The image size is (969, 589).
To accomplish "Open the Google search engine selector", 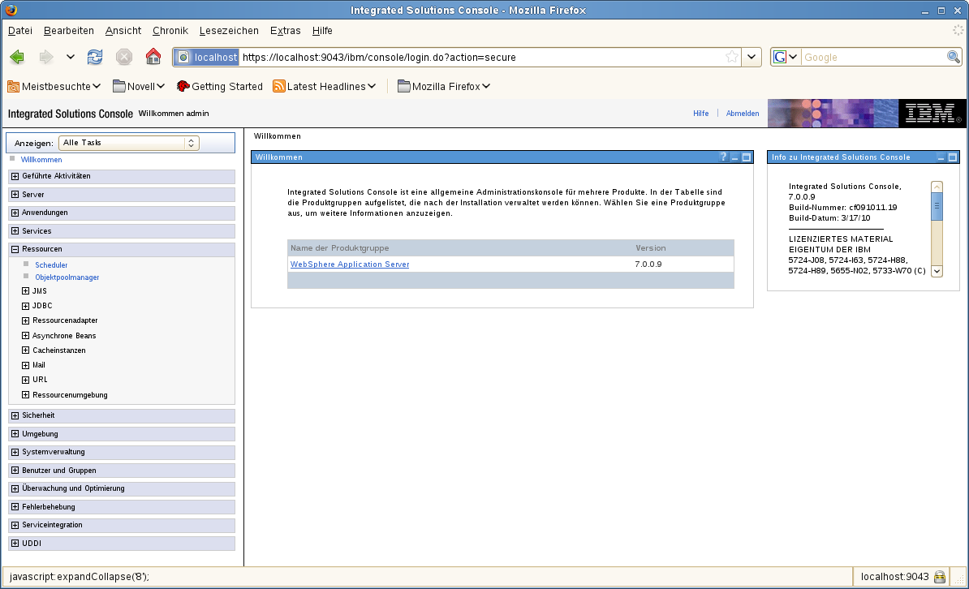I will [x=786, y=57].
